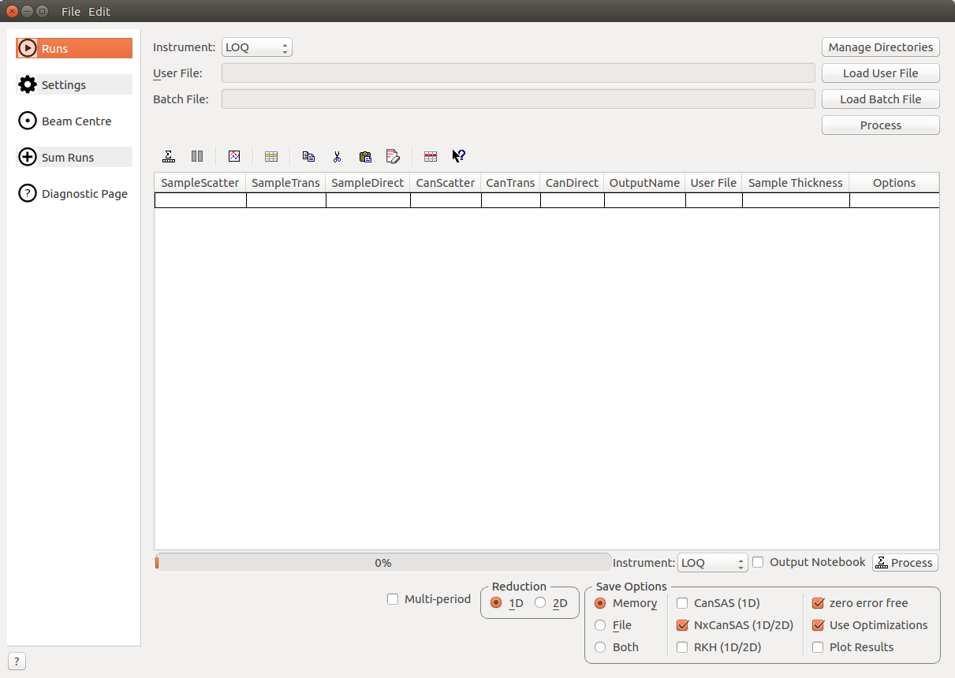Click the clipboard Paste icon
955x678 pixels.
tap(365, 156)
